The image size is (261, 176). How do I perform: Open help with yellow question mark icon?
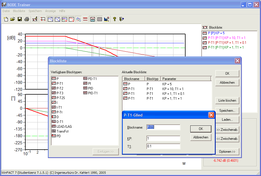tap(115, 19)
